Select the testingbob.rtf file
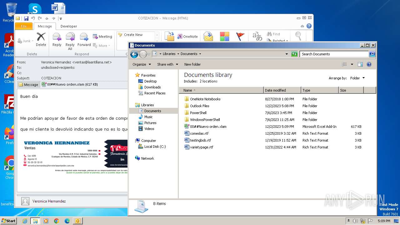The image size is (400, 225). 197,140
